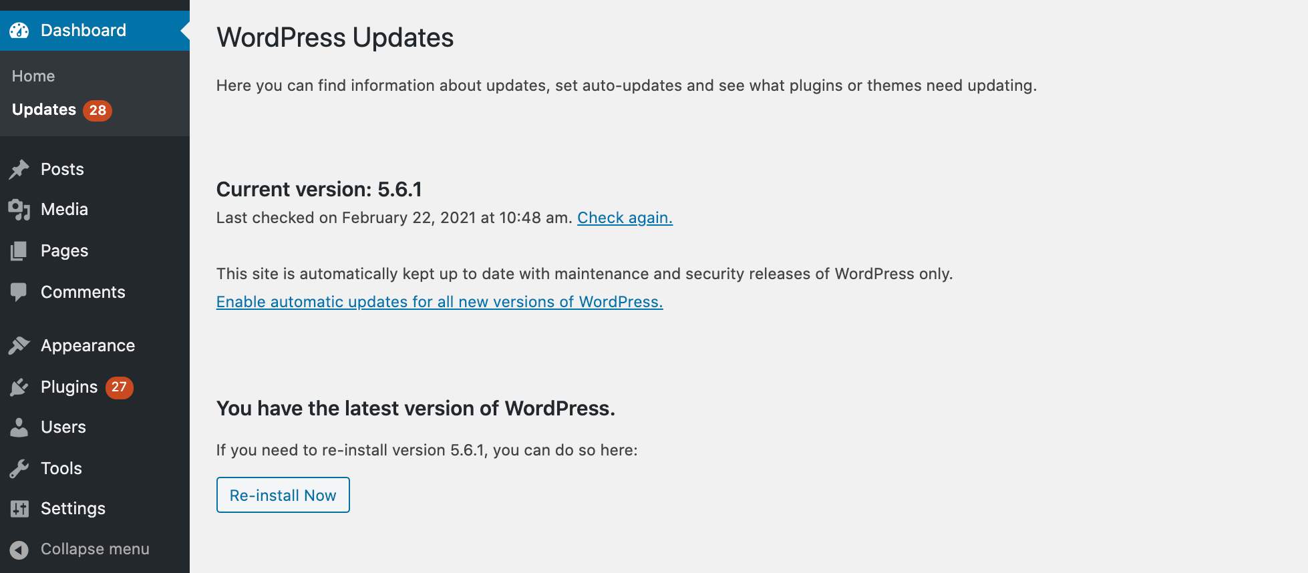This screenshot has width=1308, height=573.
Task: Open the Settings menu label
Action: coord(73,509)
